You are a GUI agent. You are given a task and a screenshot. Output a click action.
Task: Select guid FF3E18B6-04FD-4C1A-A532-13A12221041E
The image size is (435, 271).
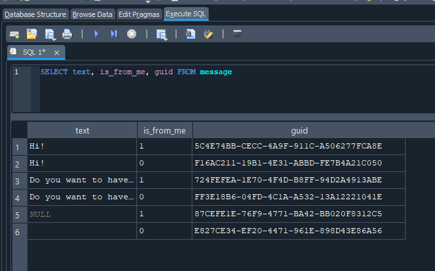[299, 197]
